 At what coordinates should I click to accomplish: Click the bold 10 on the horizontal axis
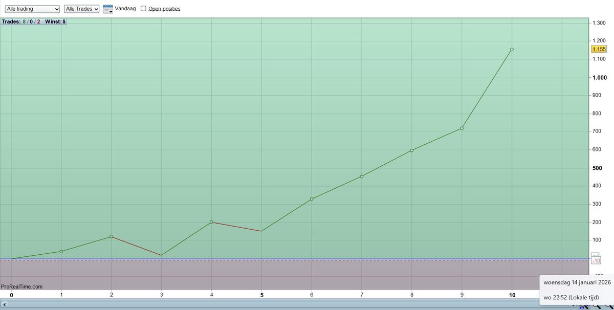click(x=512, y=295)
